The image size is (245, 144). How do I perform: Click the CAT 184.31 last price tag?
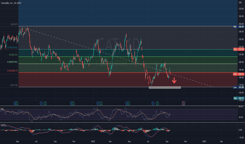(239, 74)
